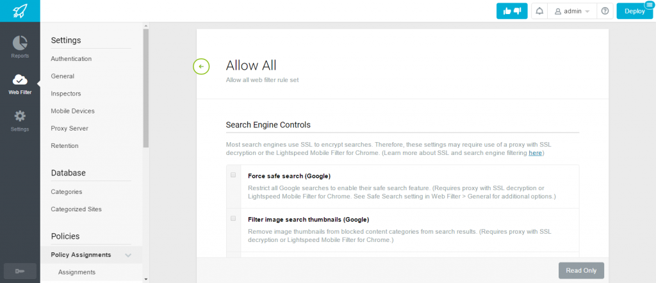Open the Authentication settings item
The image size is (656, 283).
pos(71,59)
